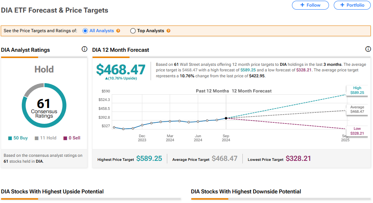This screenshot has width=373, height=203.
Task: Click the Mar 2024 axis label
Action: (170, 138)
